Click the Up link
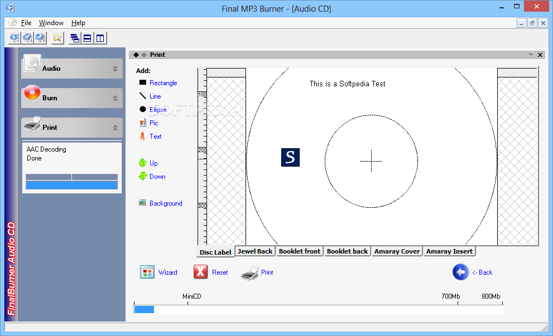Screen dimensions: 553x336 153,163
